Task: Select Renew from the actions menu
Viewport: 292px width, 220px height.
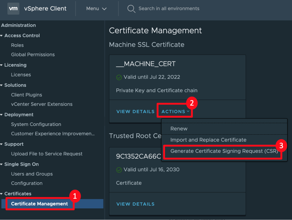Action: click(179, 129)
